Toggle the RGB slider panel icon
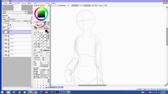 36,5
